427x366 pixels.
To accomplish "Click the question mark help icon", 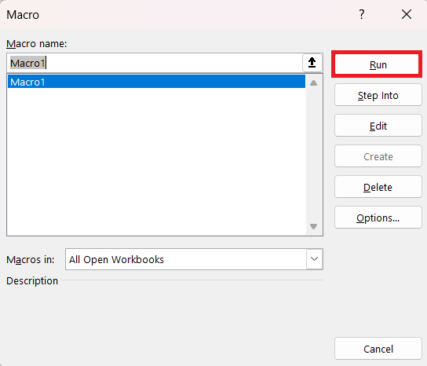I will (x=361, y=14).
